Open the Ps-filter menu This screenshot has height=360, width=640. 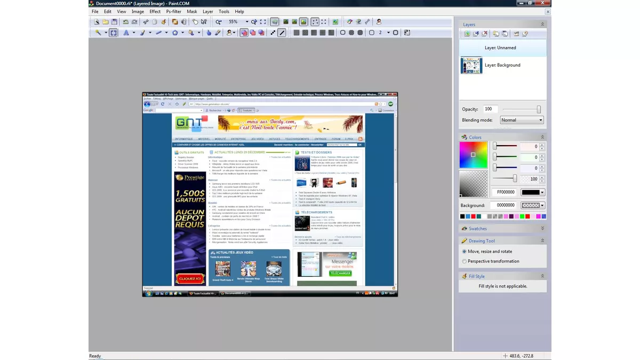(x=173, y=11)
